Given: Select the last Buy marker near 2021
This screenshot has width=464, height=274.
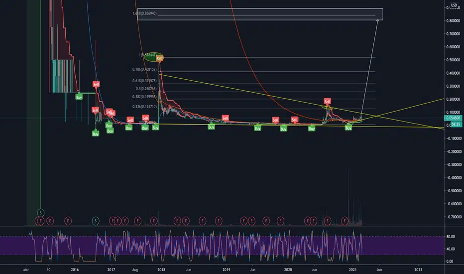Looking at the screenshot, I should 348,128.
